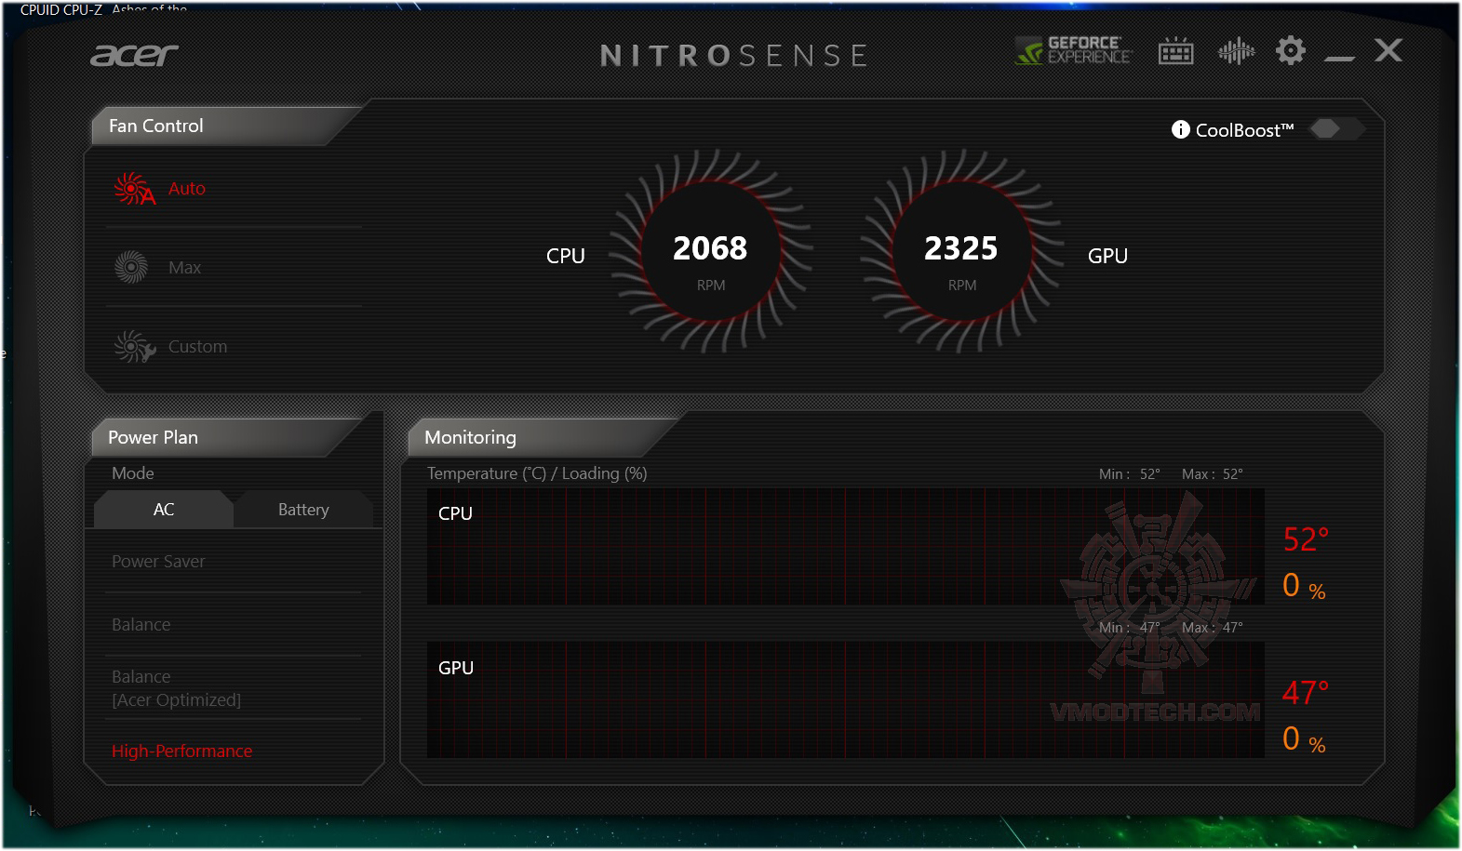Click the GPU fan 2325 RPM dial
The height and width of the screenshot is (851, 1462).
tap(962, 251)
